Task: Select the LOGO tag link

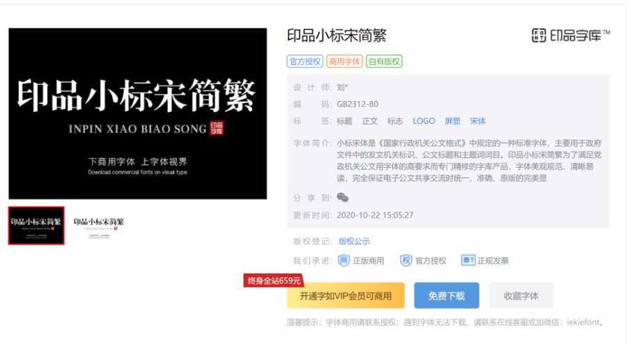Action: click(x=424, y=121)
